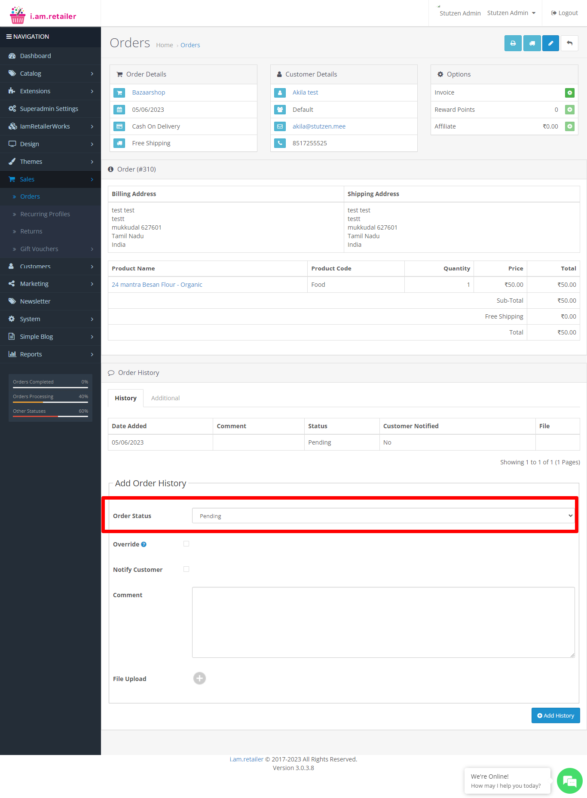Click the i.am.retailer footer link
This screenshot has height=798, width=587.
(x=247, y=759)
